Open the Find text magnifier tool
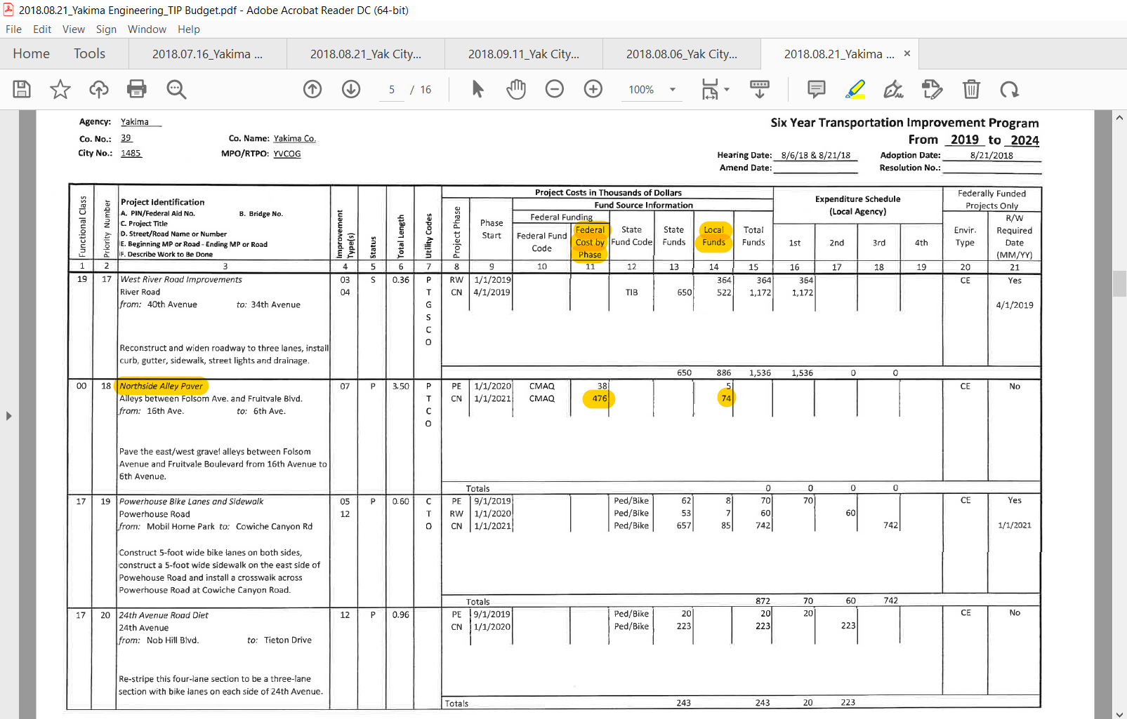The image size is (1127, 719). [176, 89]
